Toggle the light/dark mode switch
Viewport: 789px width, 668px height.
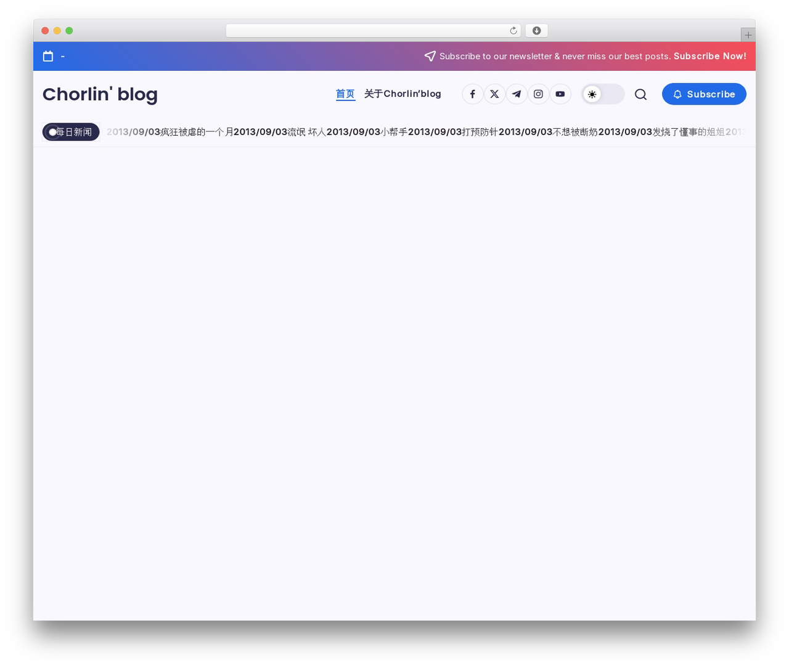pyautogui.click(x=603, y=94)
